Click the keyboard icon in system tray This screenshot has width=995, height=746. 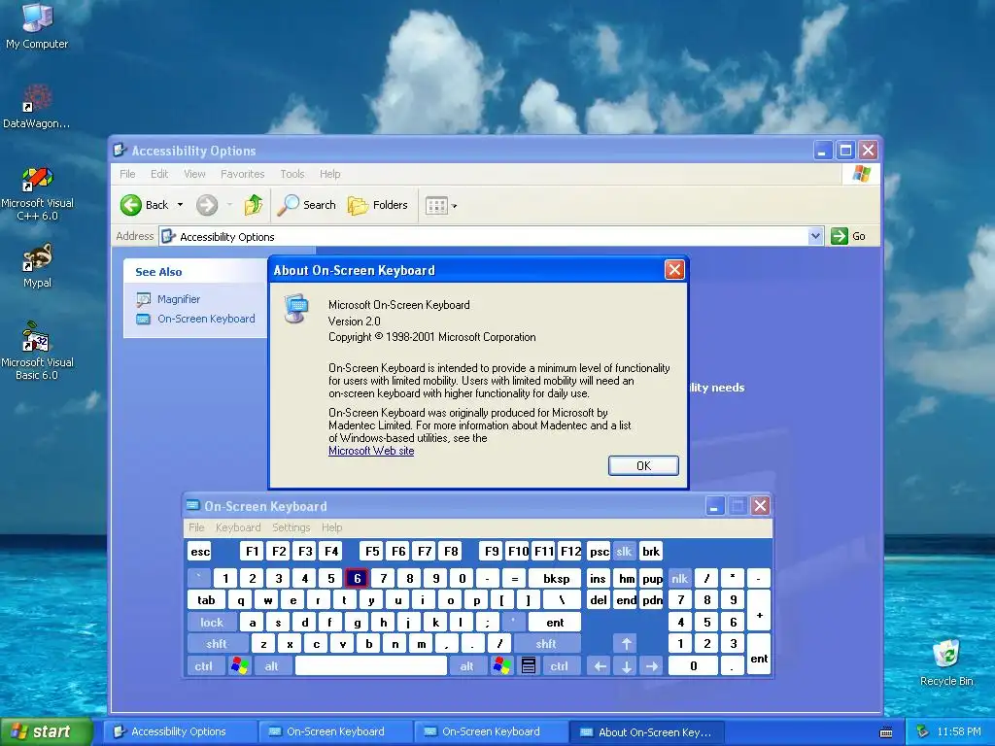[886, 732]
